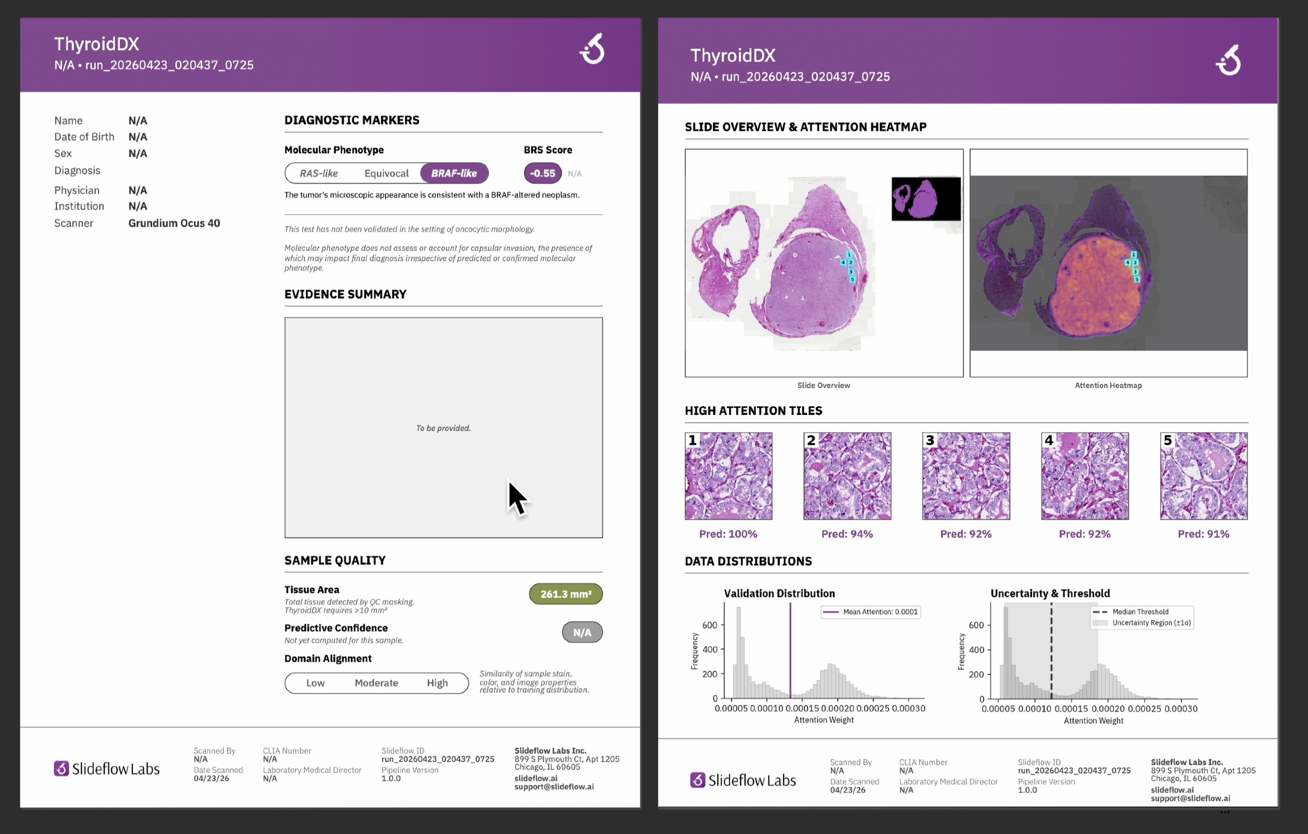Click the -0.55 BRS score badge
The width and height of the screenshot is (1308, 834).
542,173
